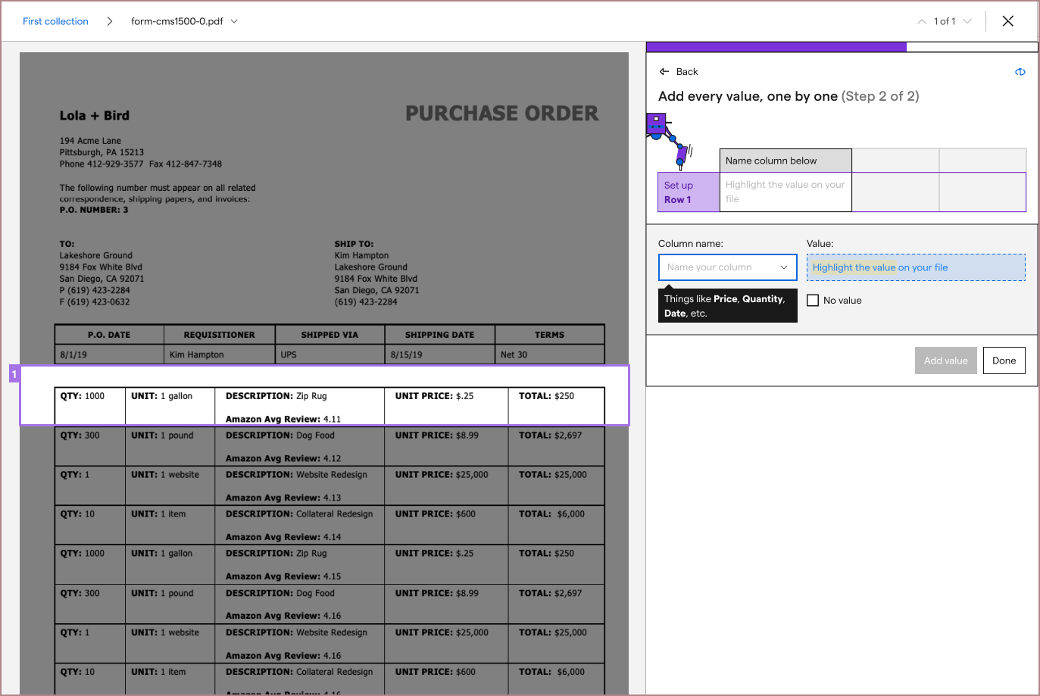Open the form-cms1500-0.pdf filename dropdown
The height and width of the screenshot is (696, 1040).
pyautogui.click(x=235, y=22)
